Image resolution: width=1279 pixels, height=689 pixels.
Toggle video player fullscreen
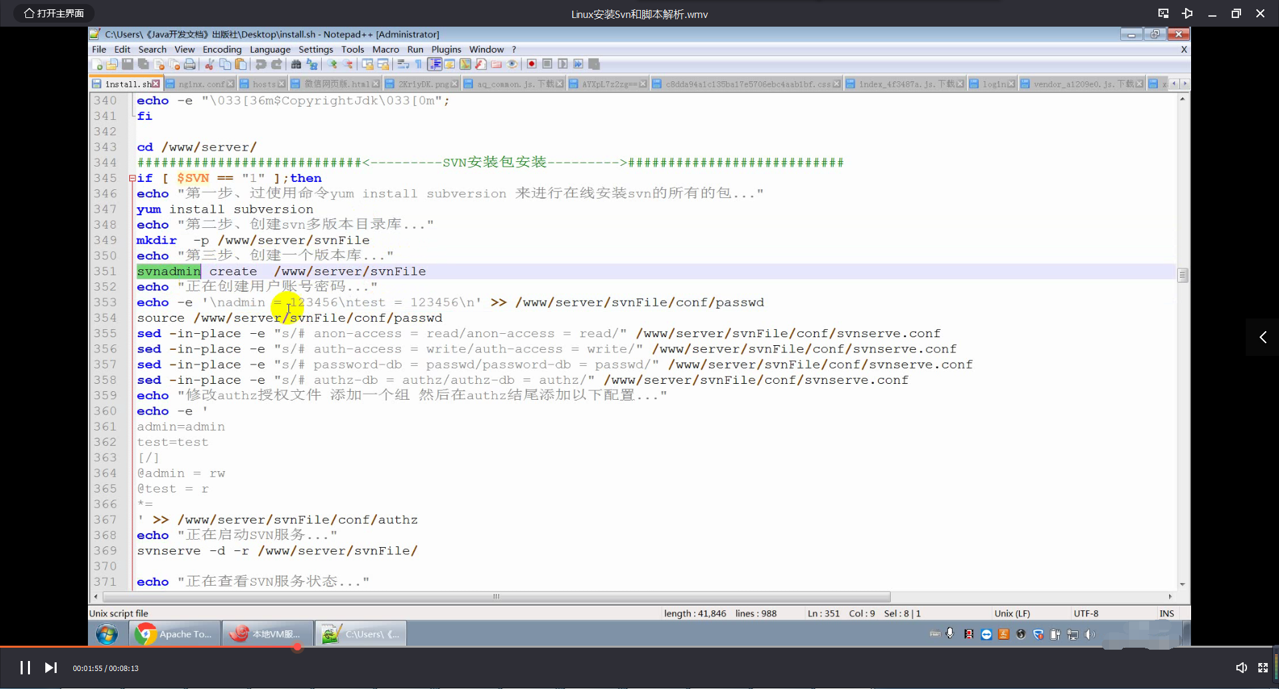pyautogui.click(x=1262, y=668)
